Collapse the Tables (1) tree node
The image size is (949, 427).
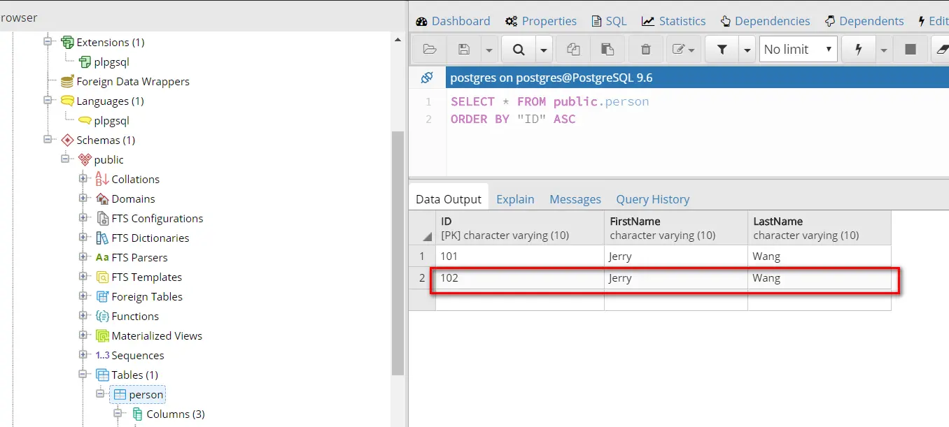tap(84, 375)
